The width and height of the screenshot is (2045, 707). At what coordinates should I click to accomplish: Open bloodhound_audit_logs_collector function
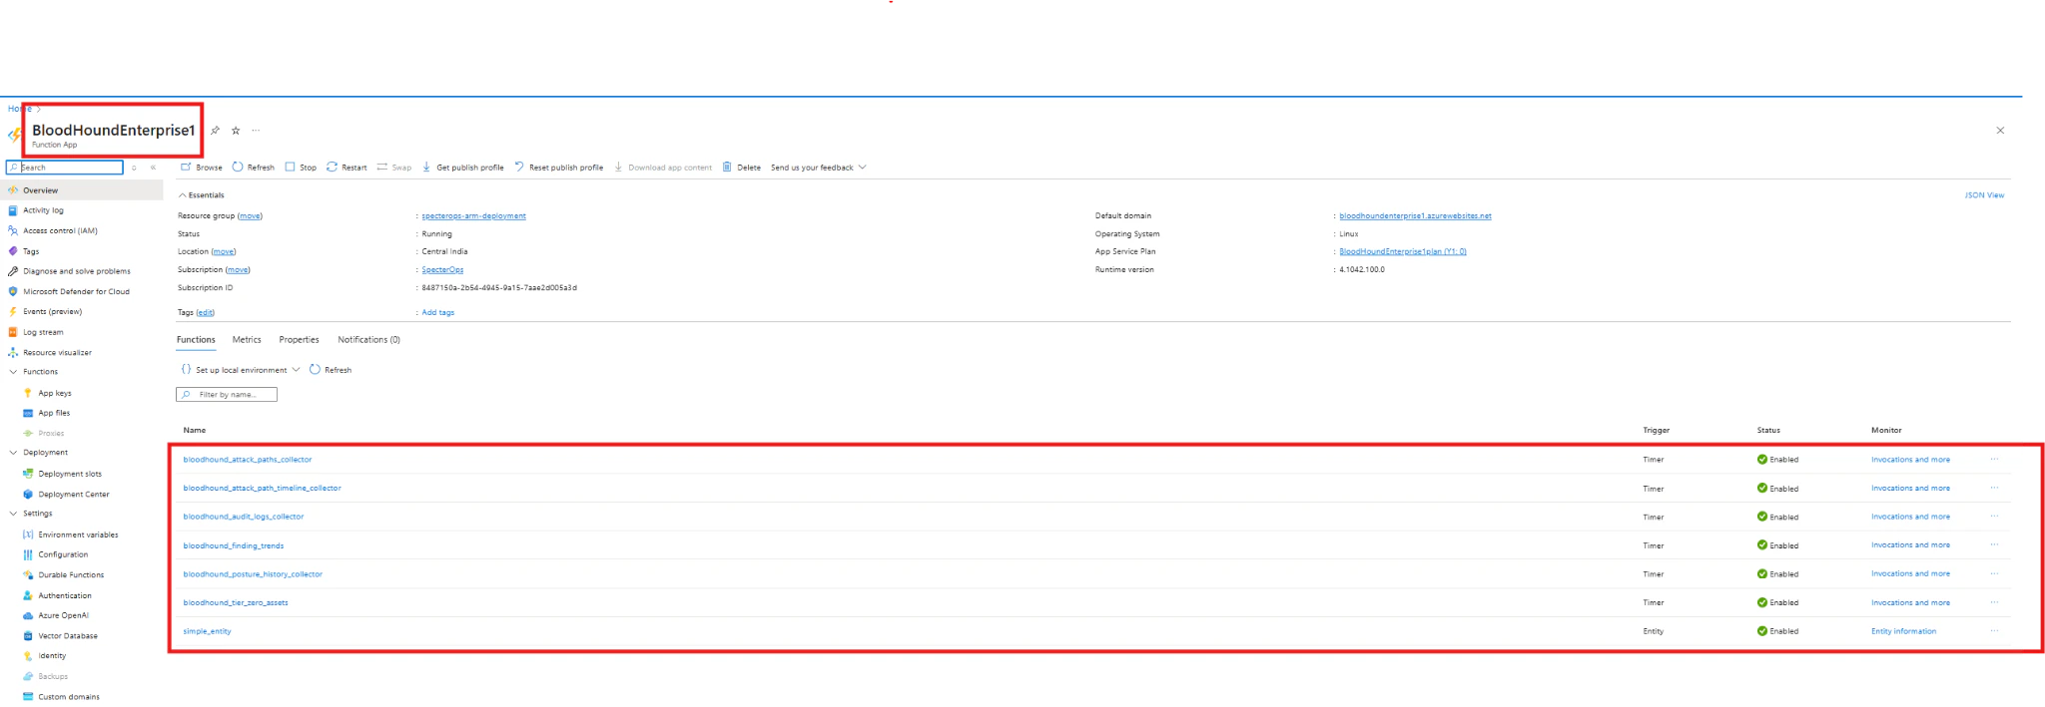tap(244, 517)
